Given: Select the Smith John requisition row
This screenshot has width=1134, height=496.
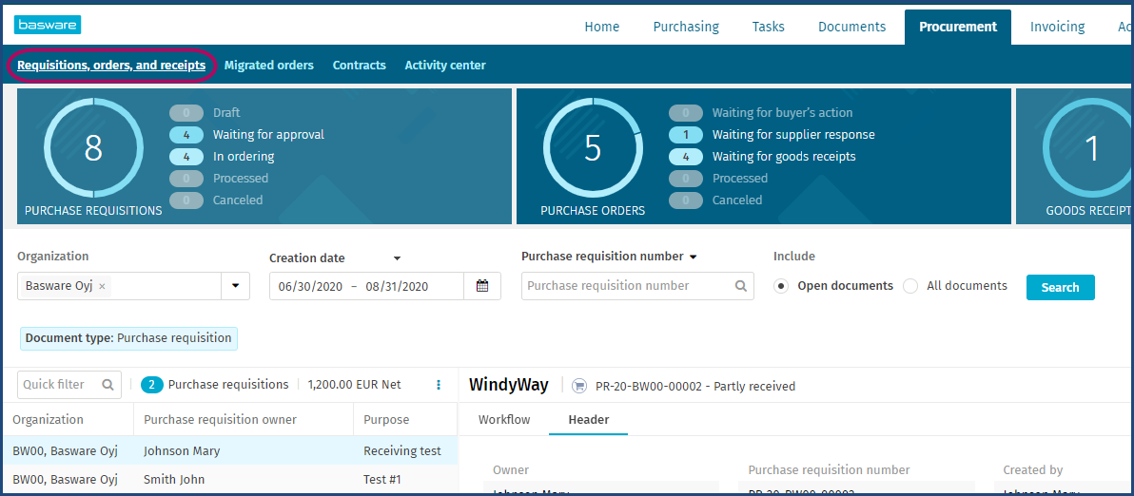Looking at the screenshot, I should tap(229, 480).
